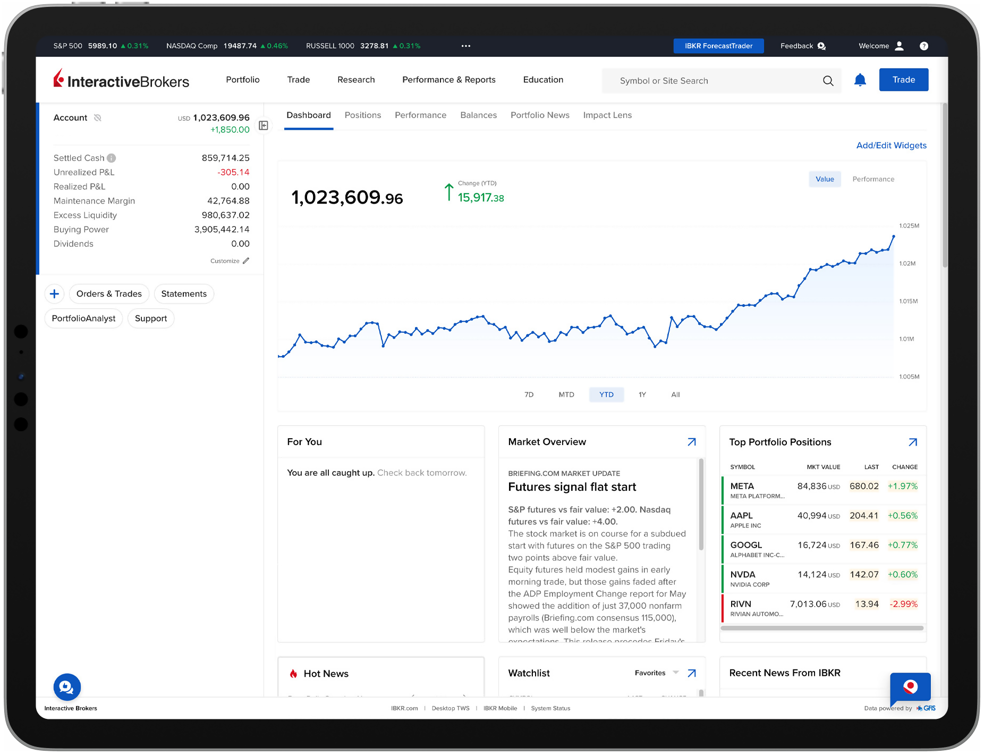Select the 1Y chart range

642,394
